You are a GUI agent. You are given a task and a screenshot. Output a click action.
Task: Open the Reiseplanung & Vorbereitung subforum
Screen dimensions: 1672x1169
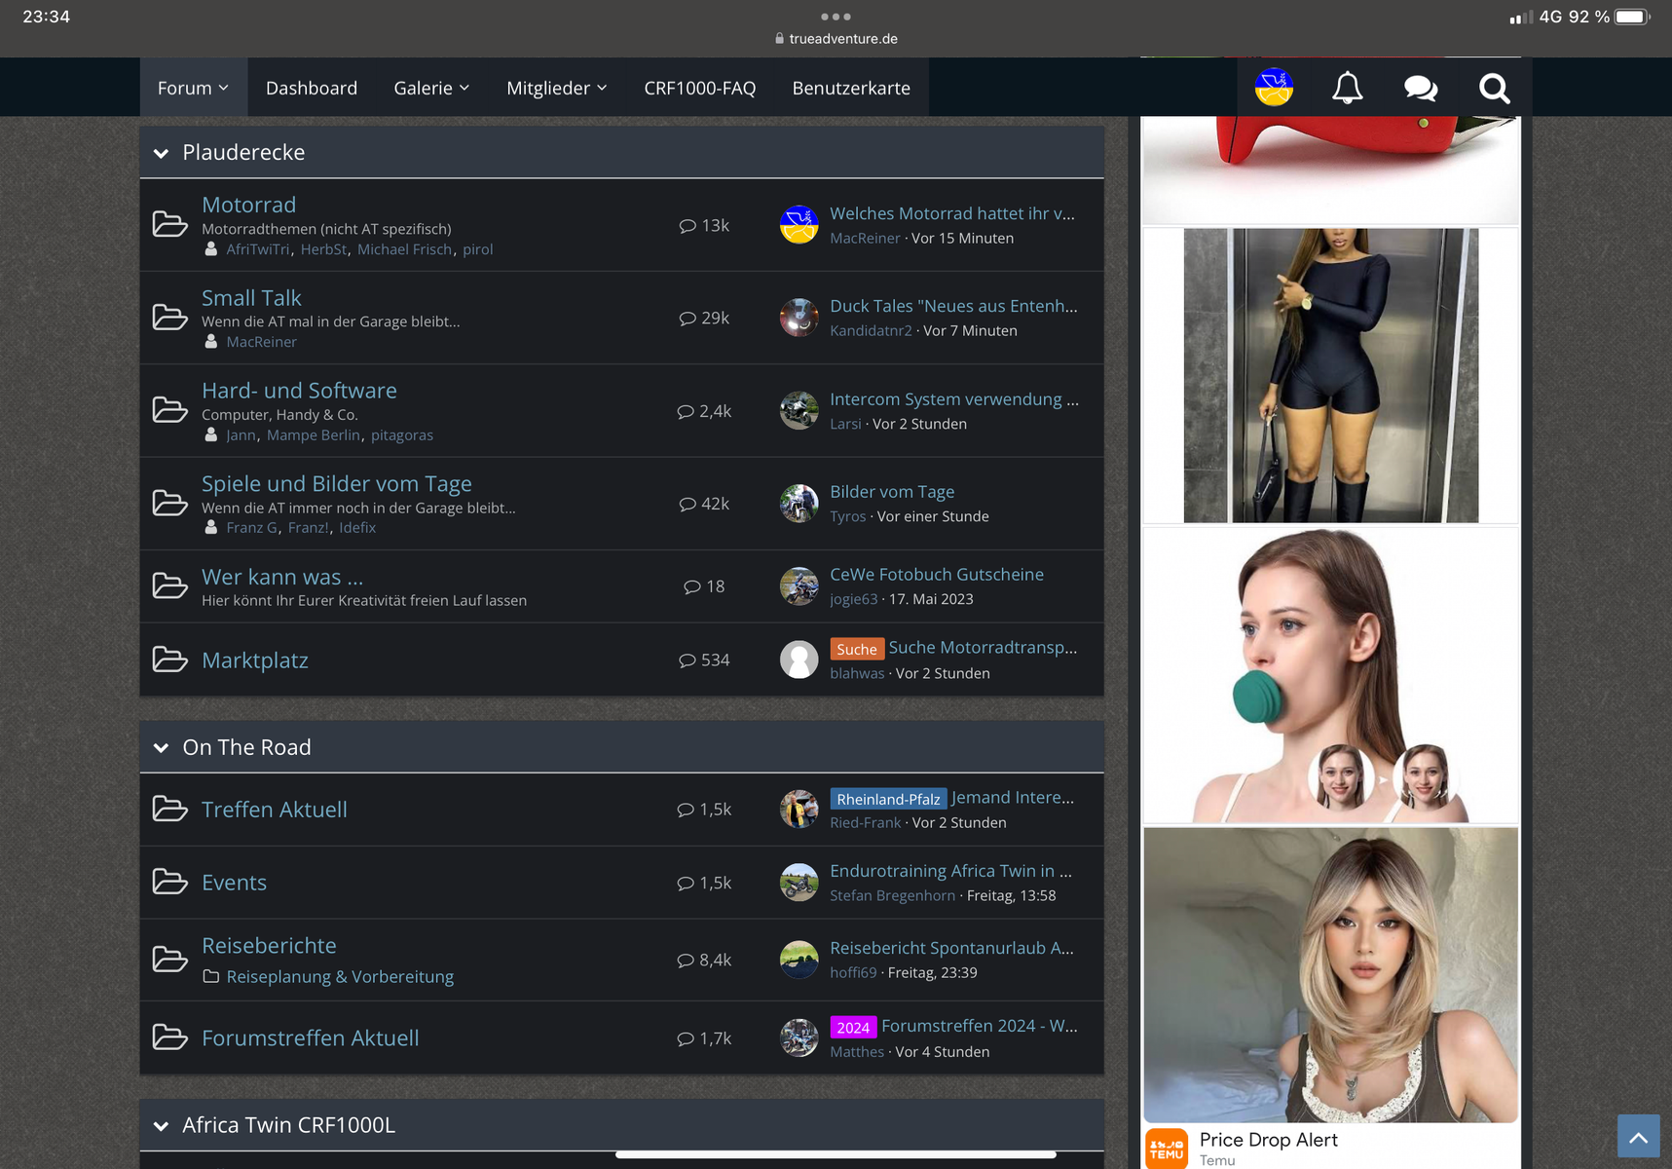[340, 976]
